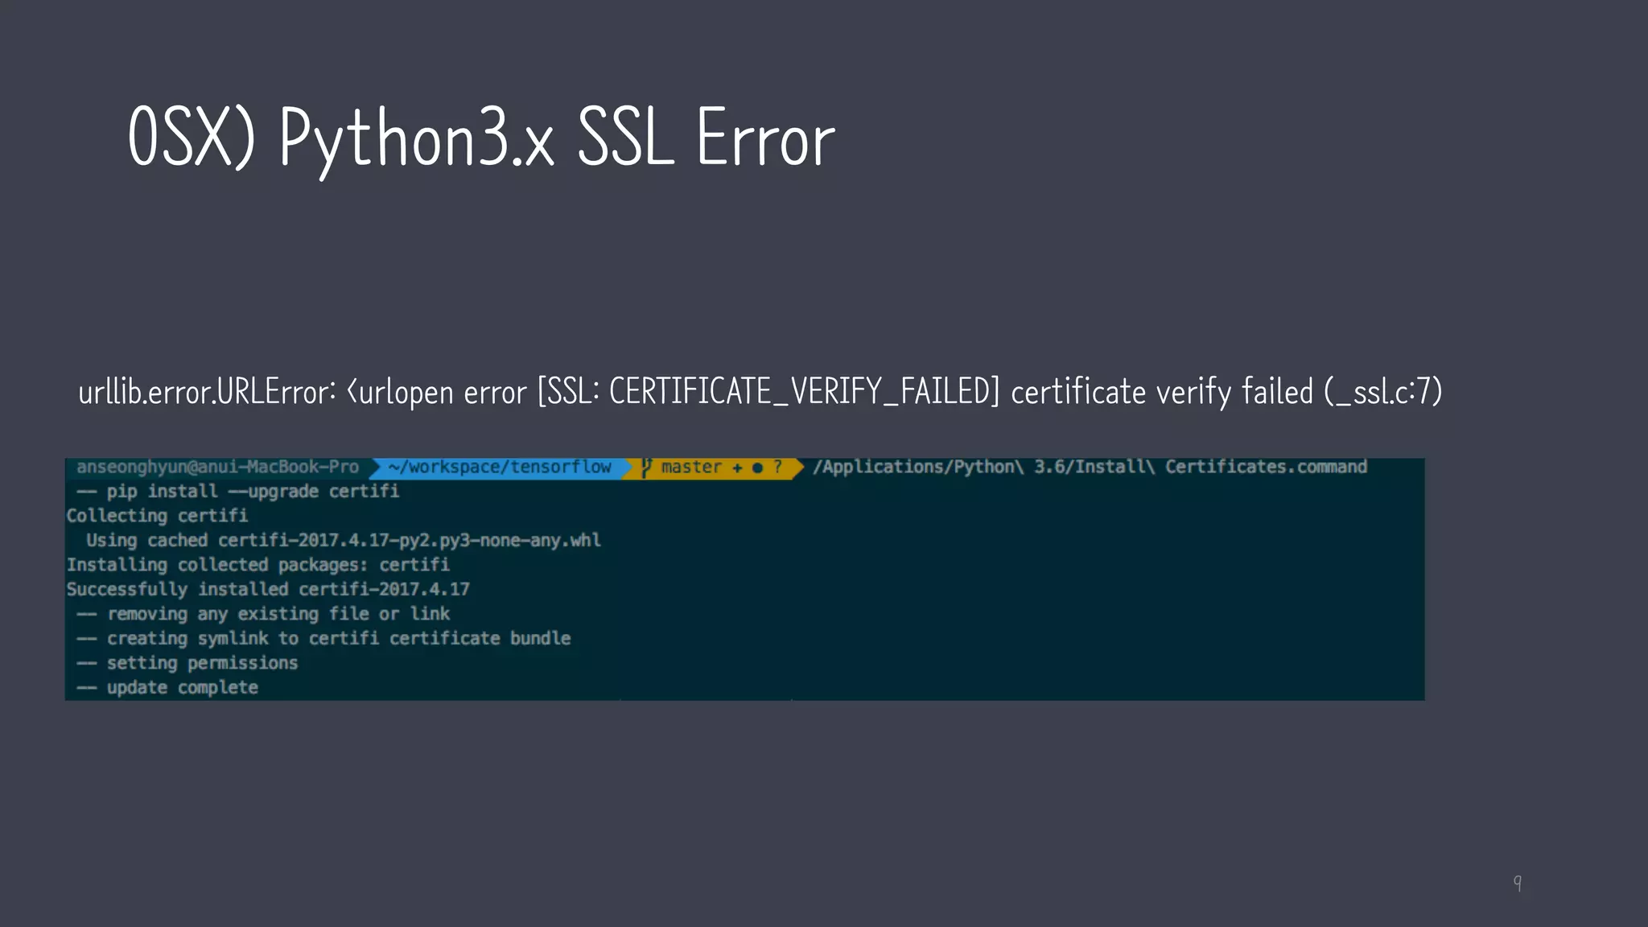Click the slide title 'OSX) Python3.x SSL Error'
This screenshot has width=1648, height=927.
click(481, 138)
